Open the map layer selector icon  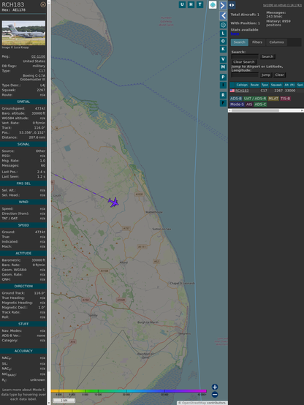(213, 5)
